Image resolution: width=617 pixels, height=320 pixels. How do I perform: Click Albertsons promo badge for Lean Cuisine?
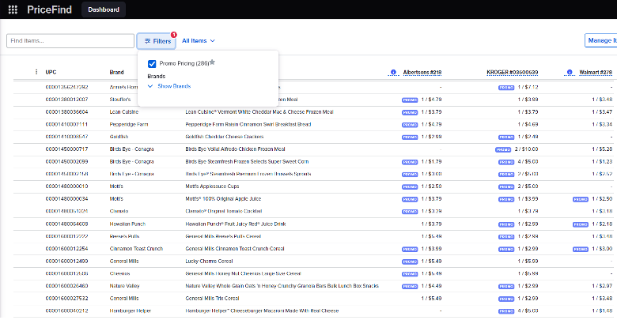point(410,112)
